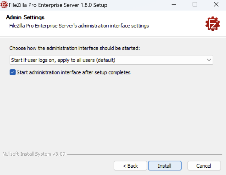226x175 pixels.
Task: Close the setup window
Action: point(216,4)
